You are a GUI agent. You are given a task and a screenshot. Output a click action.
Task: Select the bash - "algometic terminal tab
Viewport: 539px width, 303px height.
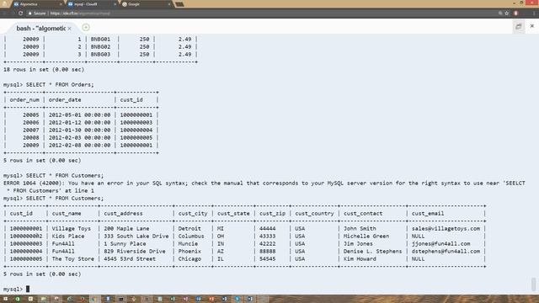[x=41, y=29]
